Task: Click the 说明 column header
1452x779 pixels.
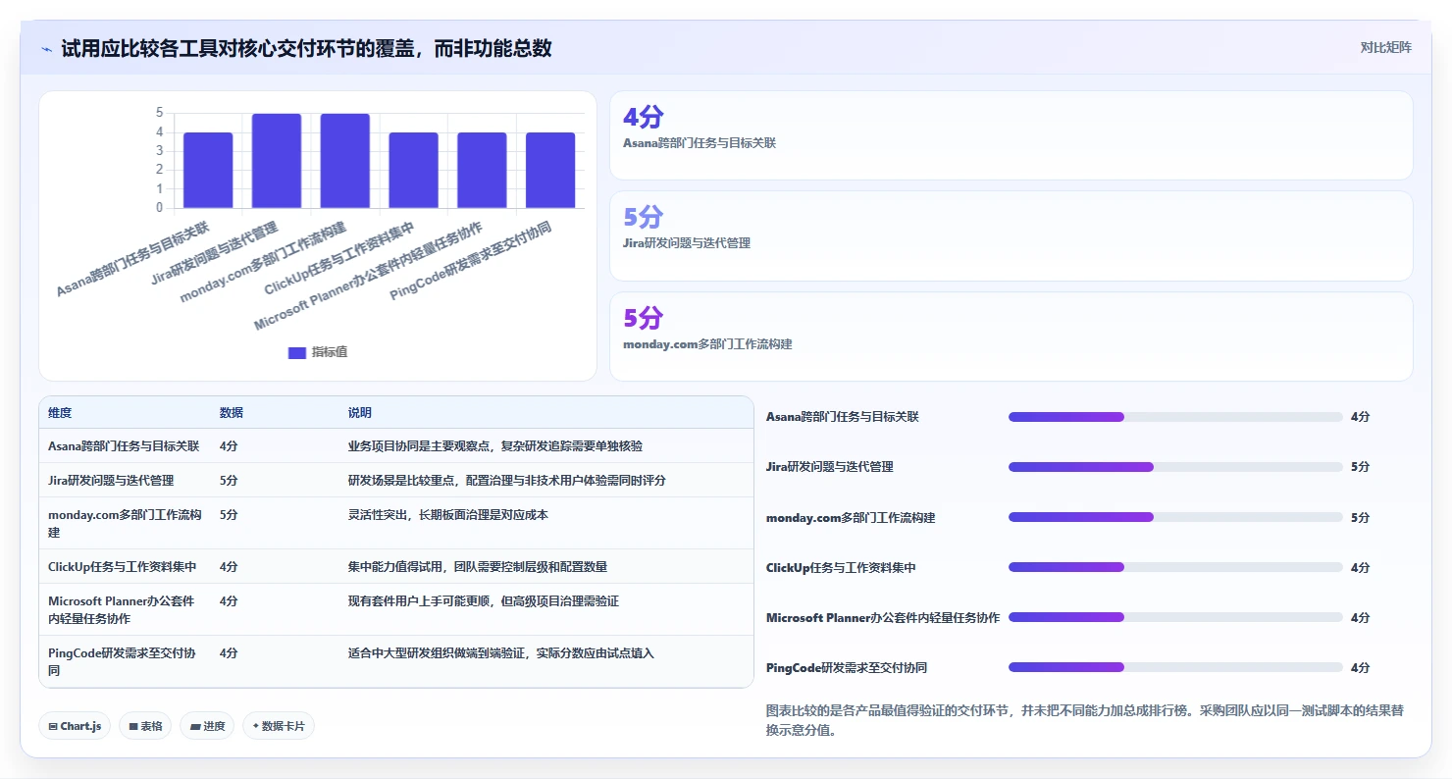Action: 360,413
